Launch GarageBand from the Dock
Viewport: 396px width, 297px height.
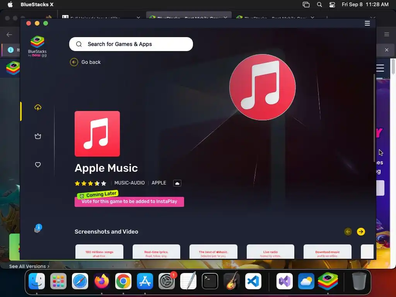coord(232,281)
